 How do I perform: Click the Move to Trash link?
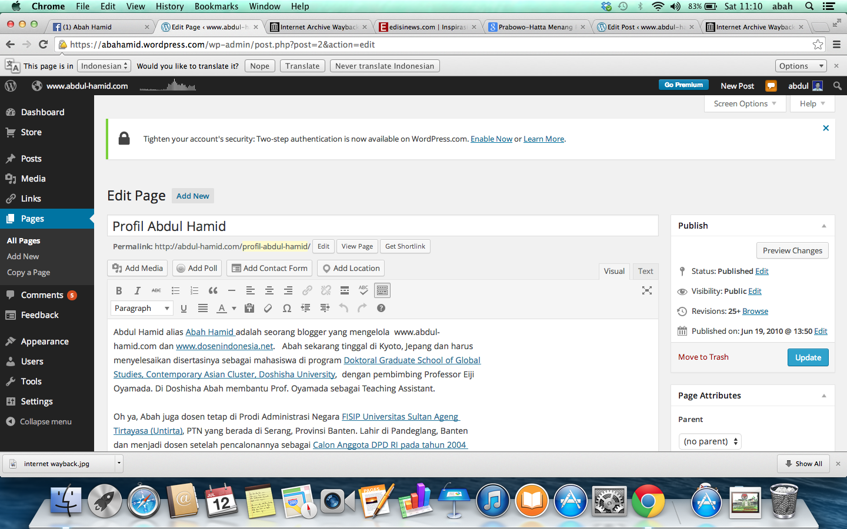click(x=703, y=357)
